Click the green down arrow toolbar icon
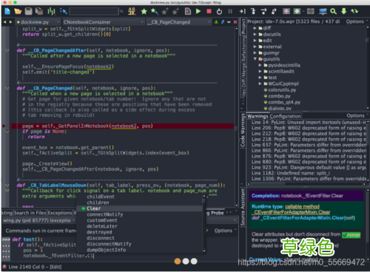This screenshot has height=272, width=370. 343,11
